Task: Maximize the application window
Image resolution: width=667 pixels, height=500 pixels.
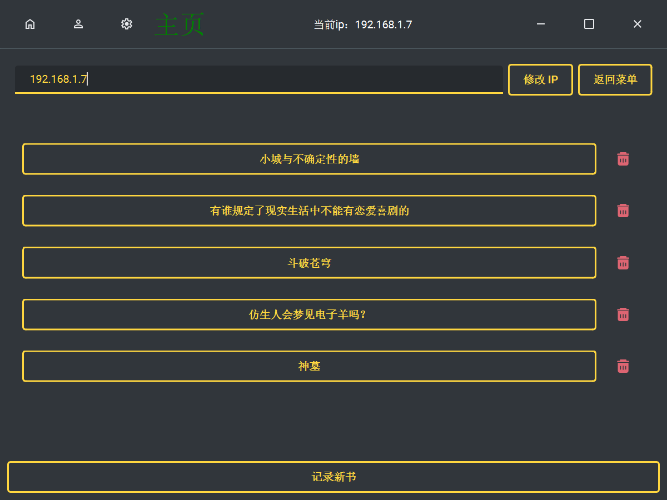Action: 589,24
